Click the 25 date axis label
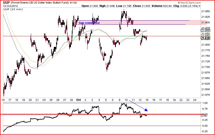Viewport: 215px width, 135px height. click(x=51, y=100)
